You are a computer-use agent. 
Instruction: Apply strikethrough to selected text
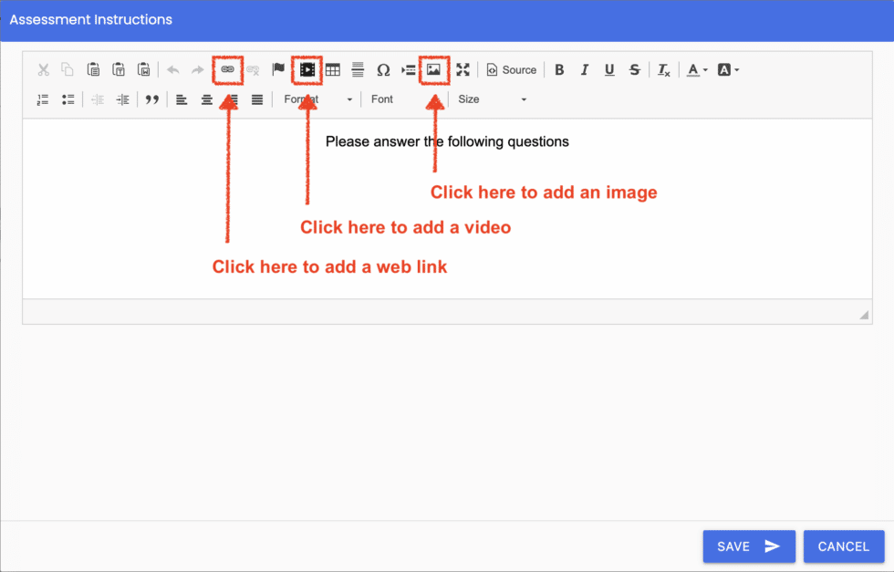point(633,69)
